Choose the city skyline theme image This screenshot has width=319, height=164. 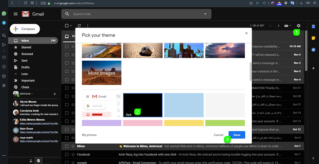pos(184,50)
